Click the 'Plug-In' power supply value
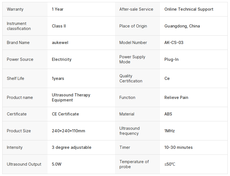The width and height of the screenshot is (230, 176). click(x=171, y=59)
